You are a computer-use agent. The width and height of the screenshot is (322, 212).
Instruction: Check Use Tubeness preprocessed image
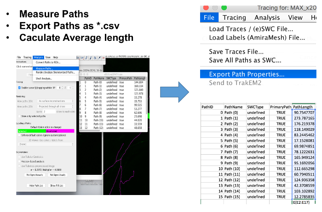click(19, 166)
